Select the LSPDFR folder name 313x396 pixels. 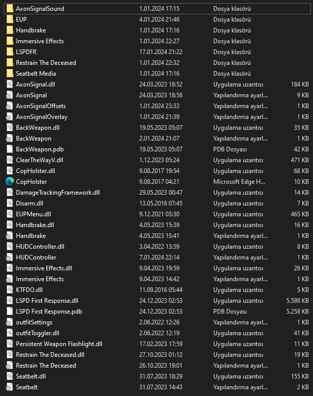pyautogui.click(x=26, y=52)
